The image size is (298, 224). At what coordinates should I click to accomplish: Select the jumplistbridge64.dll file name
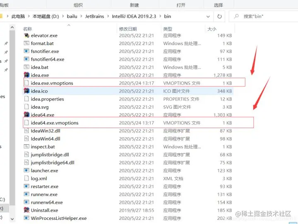click(x=53, y=163)
